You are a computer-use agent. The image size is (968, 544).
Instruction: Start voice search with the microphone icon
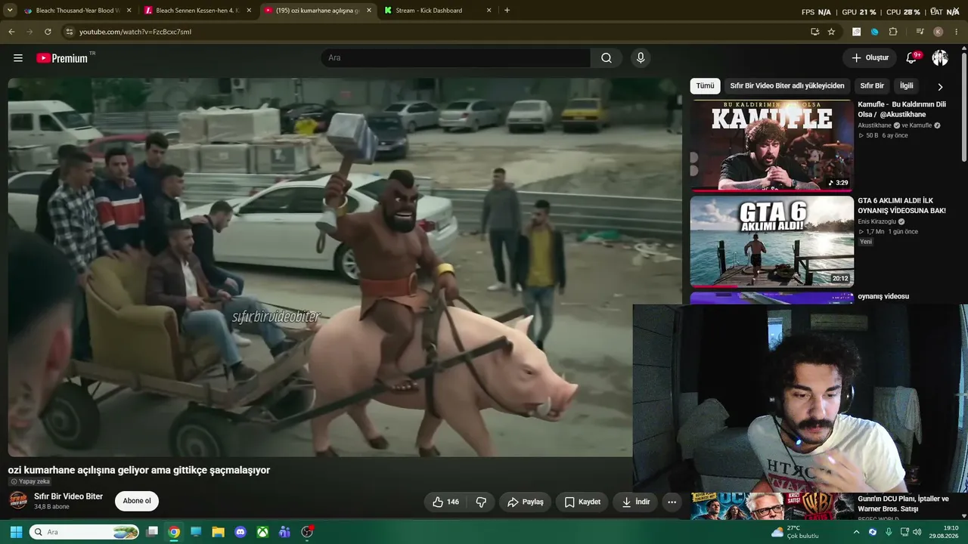click(x=641, y=58)
